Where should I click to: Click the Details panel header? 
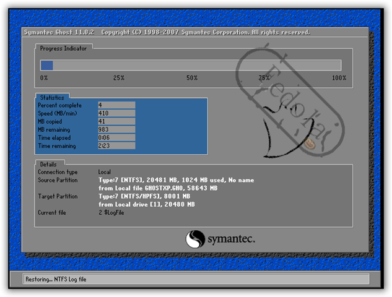(x=48, y=164)
